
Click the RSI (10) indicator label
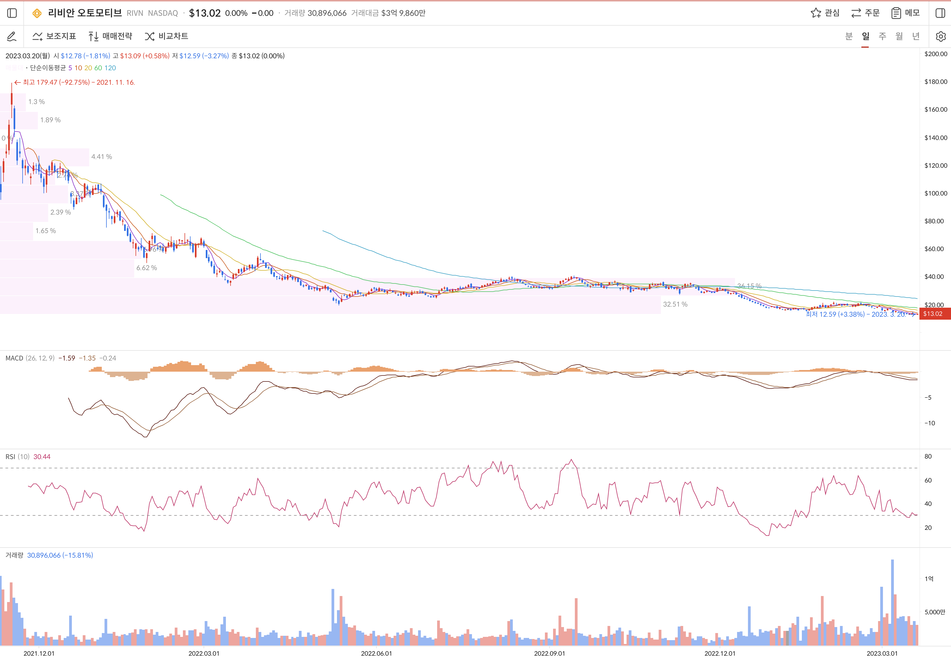pyautogui.click(x=17, y=457)
